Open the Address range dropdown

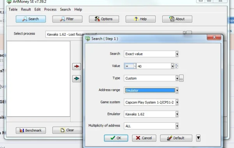(x=177, y=90)
